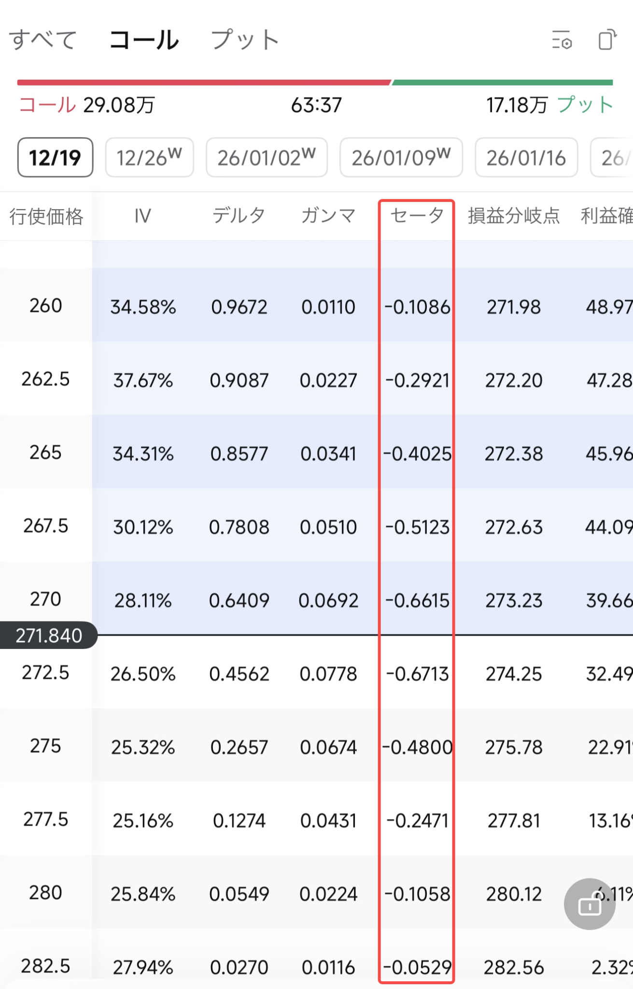Image resolution: width=633 pixels, height=989 pixels.
Task: Tap the floating lock icon button
Action: click(590, 904)
